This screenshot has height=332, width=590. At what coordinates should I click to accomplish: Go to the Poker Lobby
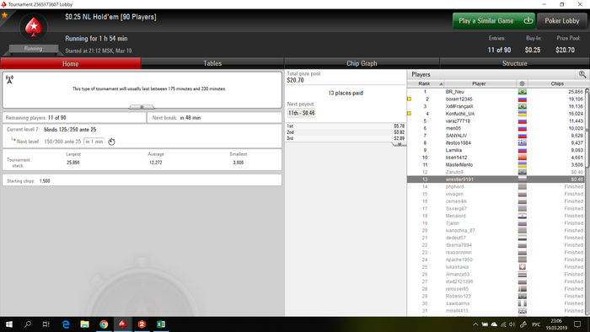coord(562,21)
